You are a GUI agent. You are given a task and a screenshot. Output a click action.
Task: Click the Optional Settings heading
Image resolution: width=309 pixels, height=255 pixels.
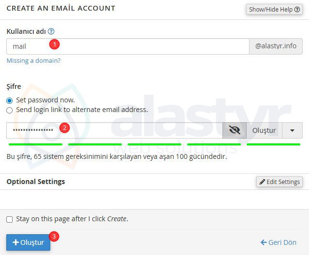36,182
